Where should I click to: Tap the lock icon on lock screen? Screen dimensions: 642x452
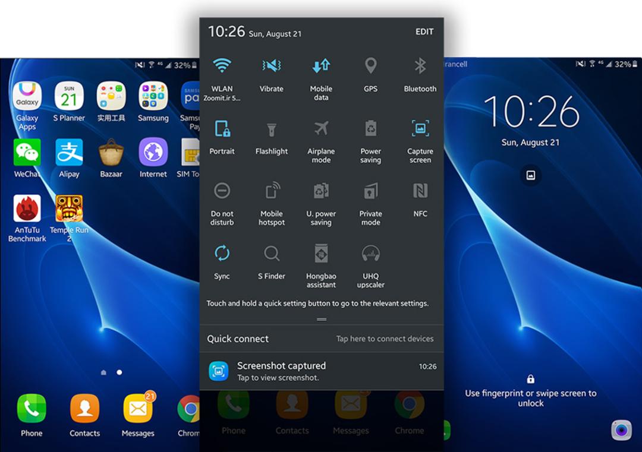pos(531,379)
